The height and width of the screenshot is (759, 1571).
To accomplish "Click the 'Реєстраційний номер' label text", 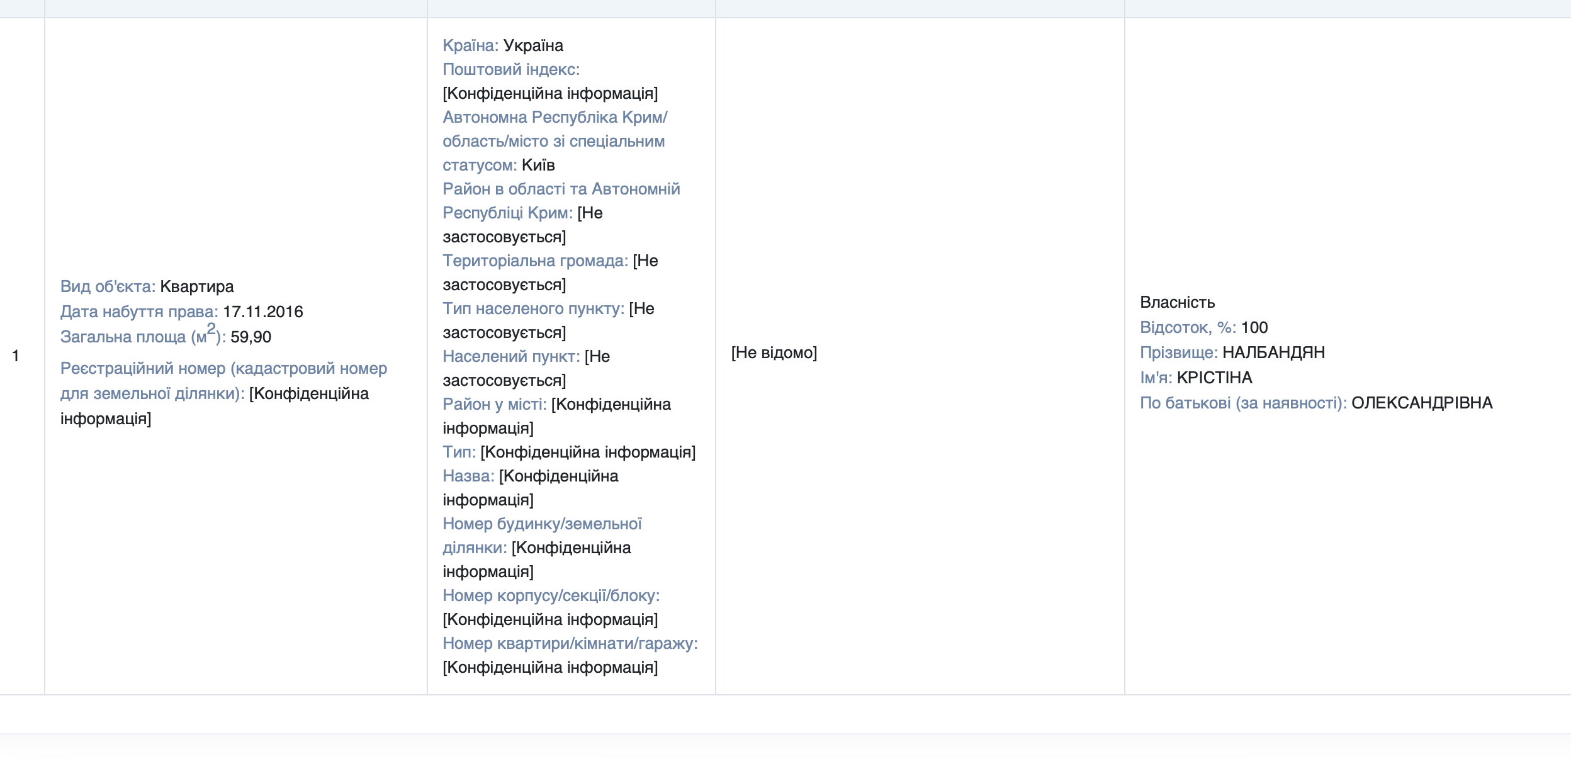I will pos(223,368).
